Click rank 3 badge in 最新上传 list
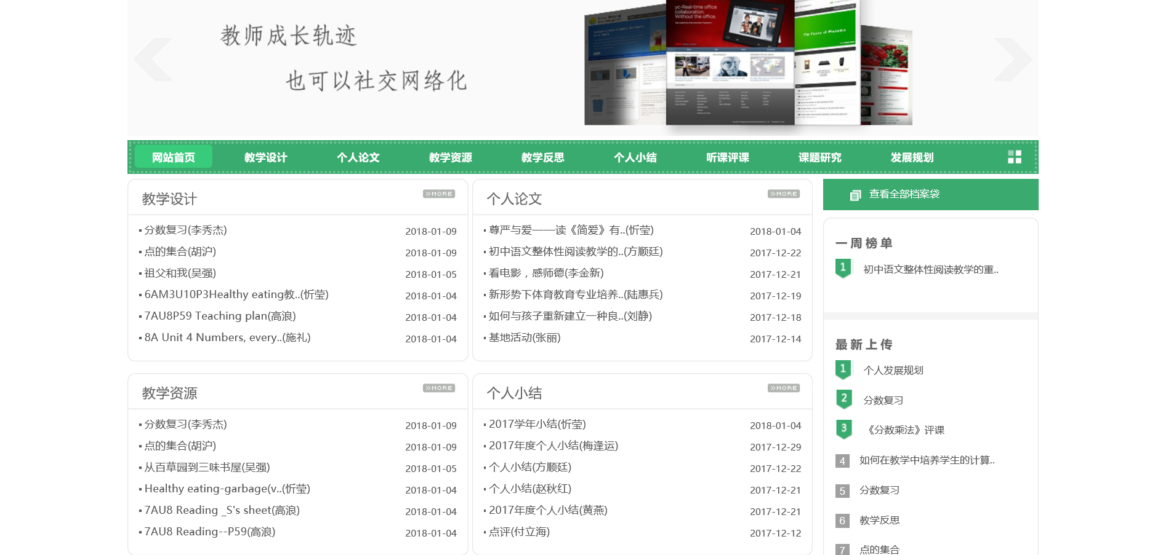 843,429
